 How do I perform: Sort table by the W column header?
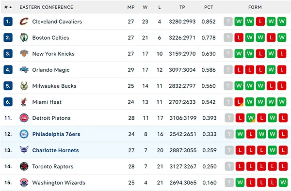point(145,7)
